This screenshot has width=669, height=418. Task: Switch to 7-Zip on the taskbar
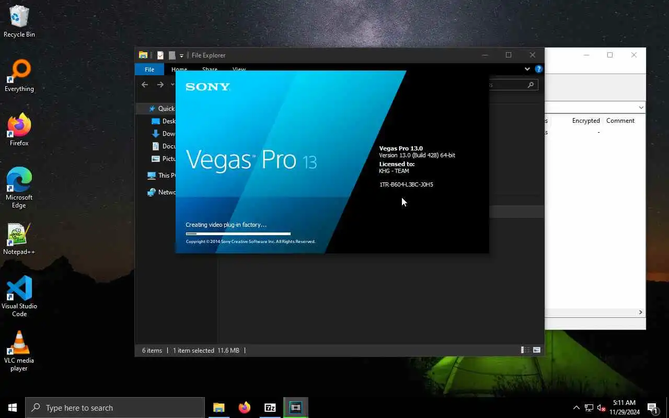pyautogui.click(x=270, y=408)
